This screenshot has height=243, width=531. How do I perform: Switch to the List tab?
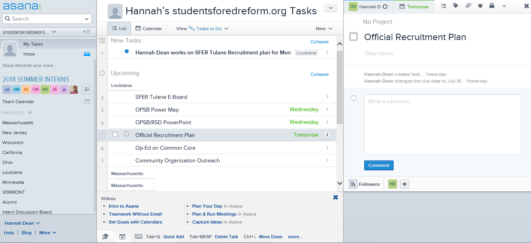pos(119,29)
